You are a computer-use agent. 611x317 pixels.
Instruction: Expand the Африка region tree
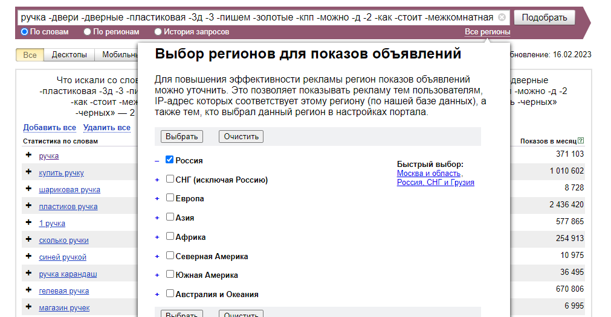pos(157,237)
